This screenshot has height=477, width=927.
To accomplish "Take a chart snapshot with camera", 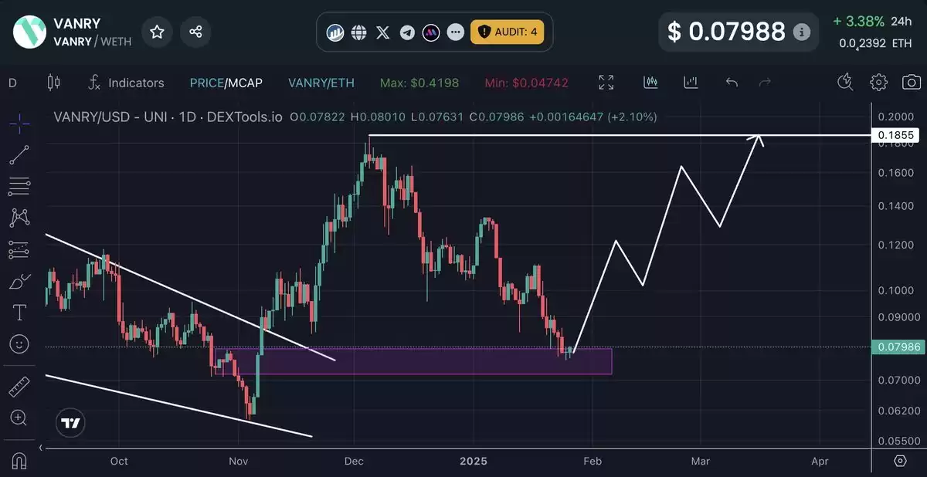I will [x=911, y=82].
